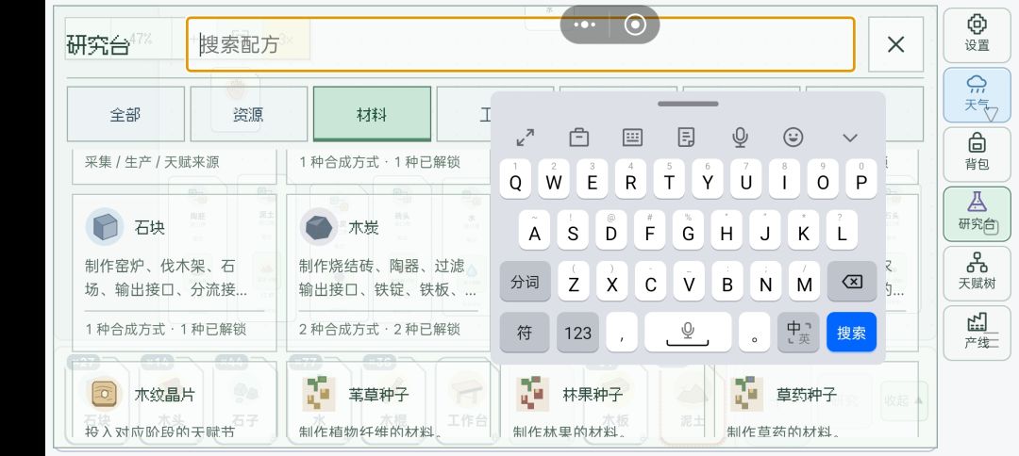Switch keyboard layout via keyboard icon
This screenshot has width=1019, height=456.
[632, 137]
